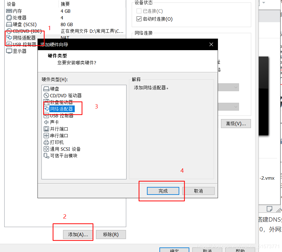The height and width of the screenshot is (252, 282).
Task: Close the Add Hardware Wizard dialog
Action: click(x=211, y=44)
